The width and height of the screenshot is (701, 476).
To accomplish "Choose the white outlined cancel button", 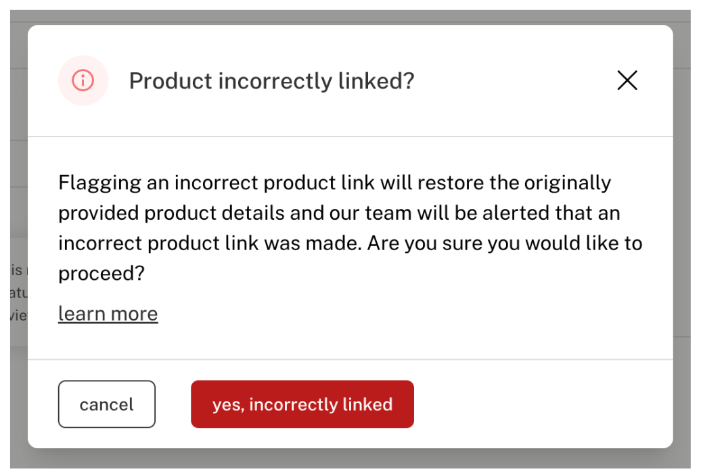I will pos(106,404).
